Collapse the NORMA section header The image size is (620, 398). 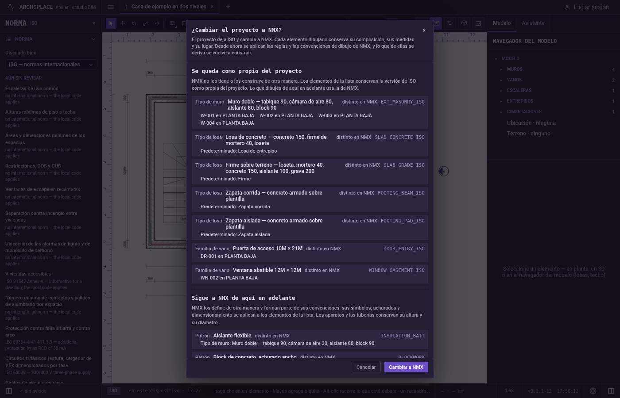51,39
